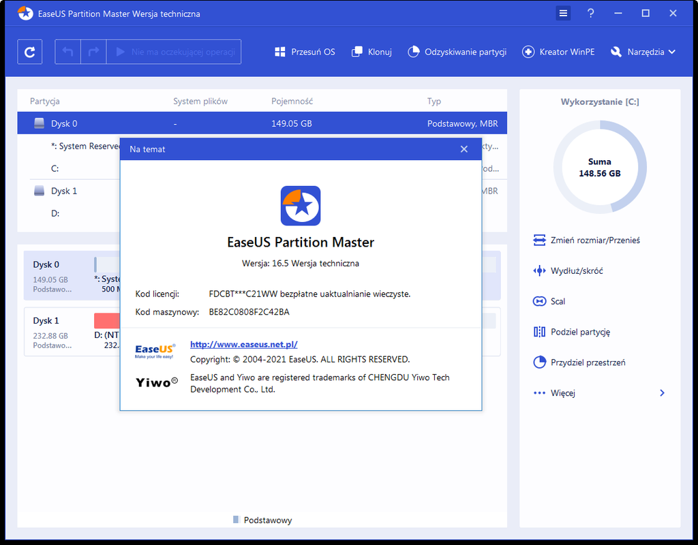Click the refresh disk info button
This screenshot has height=545, width=698.
[x=30, y=52]
